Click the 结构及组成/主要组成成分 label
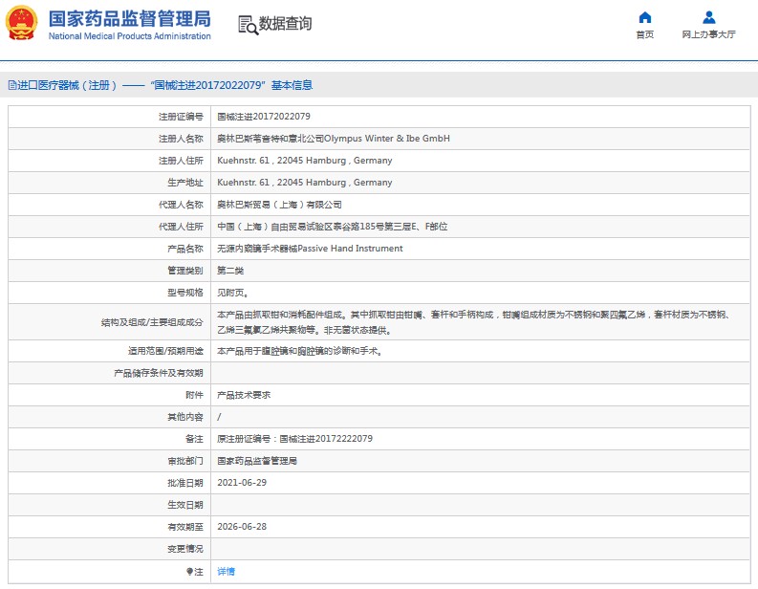 coord(152,322)
